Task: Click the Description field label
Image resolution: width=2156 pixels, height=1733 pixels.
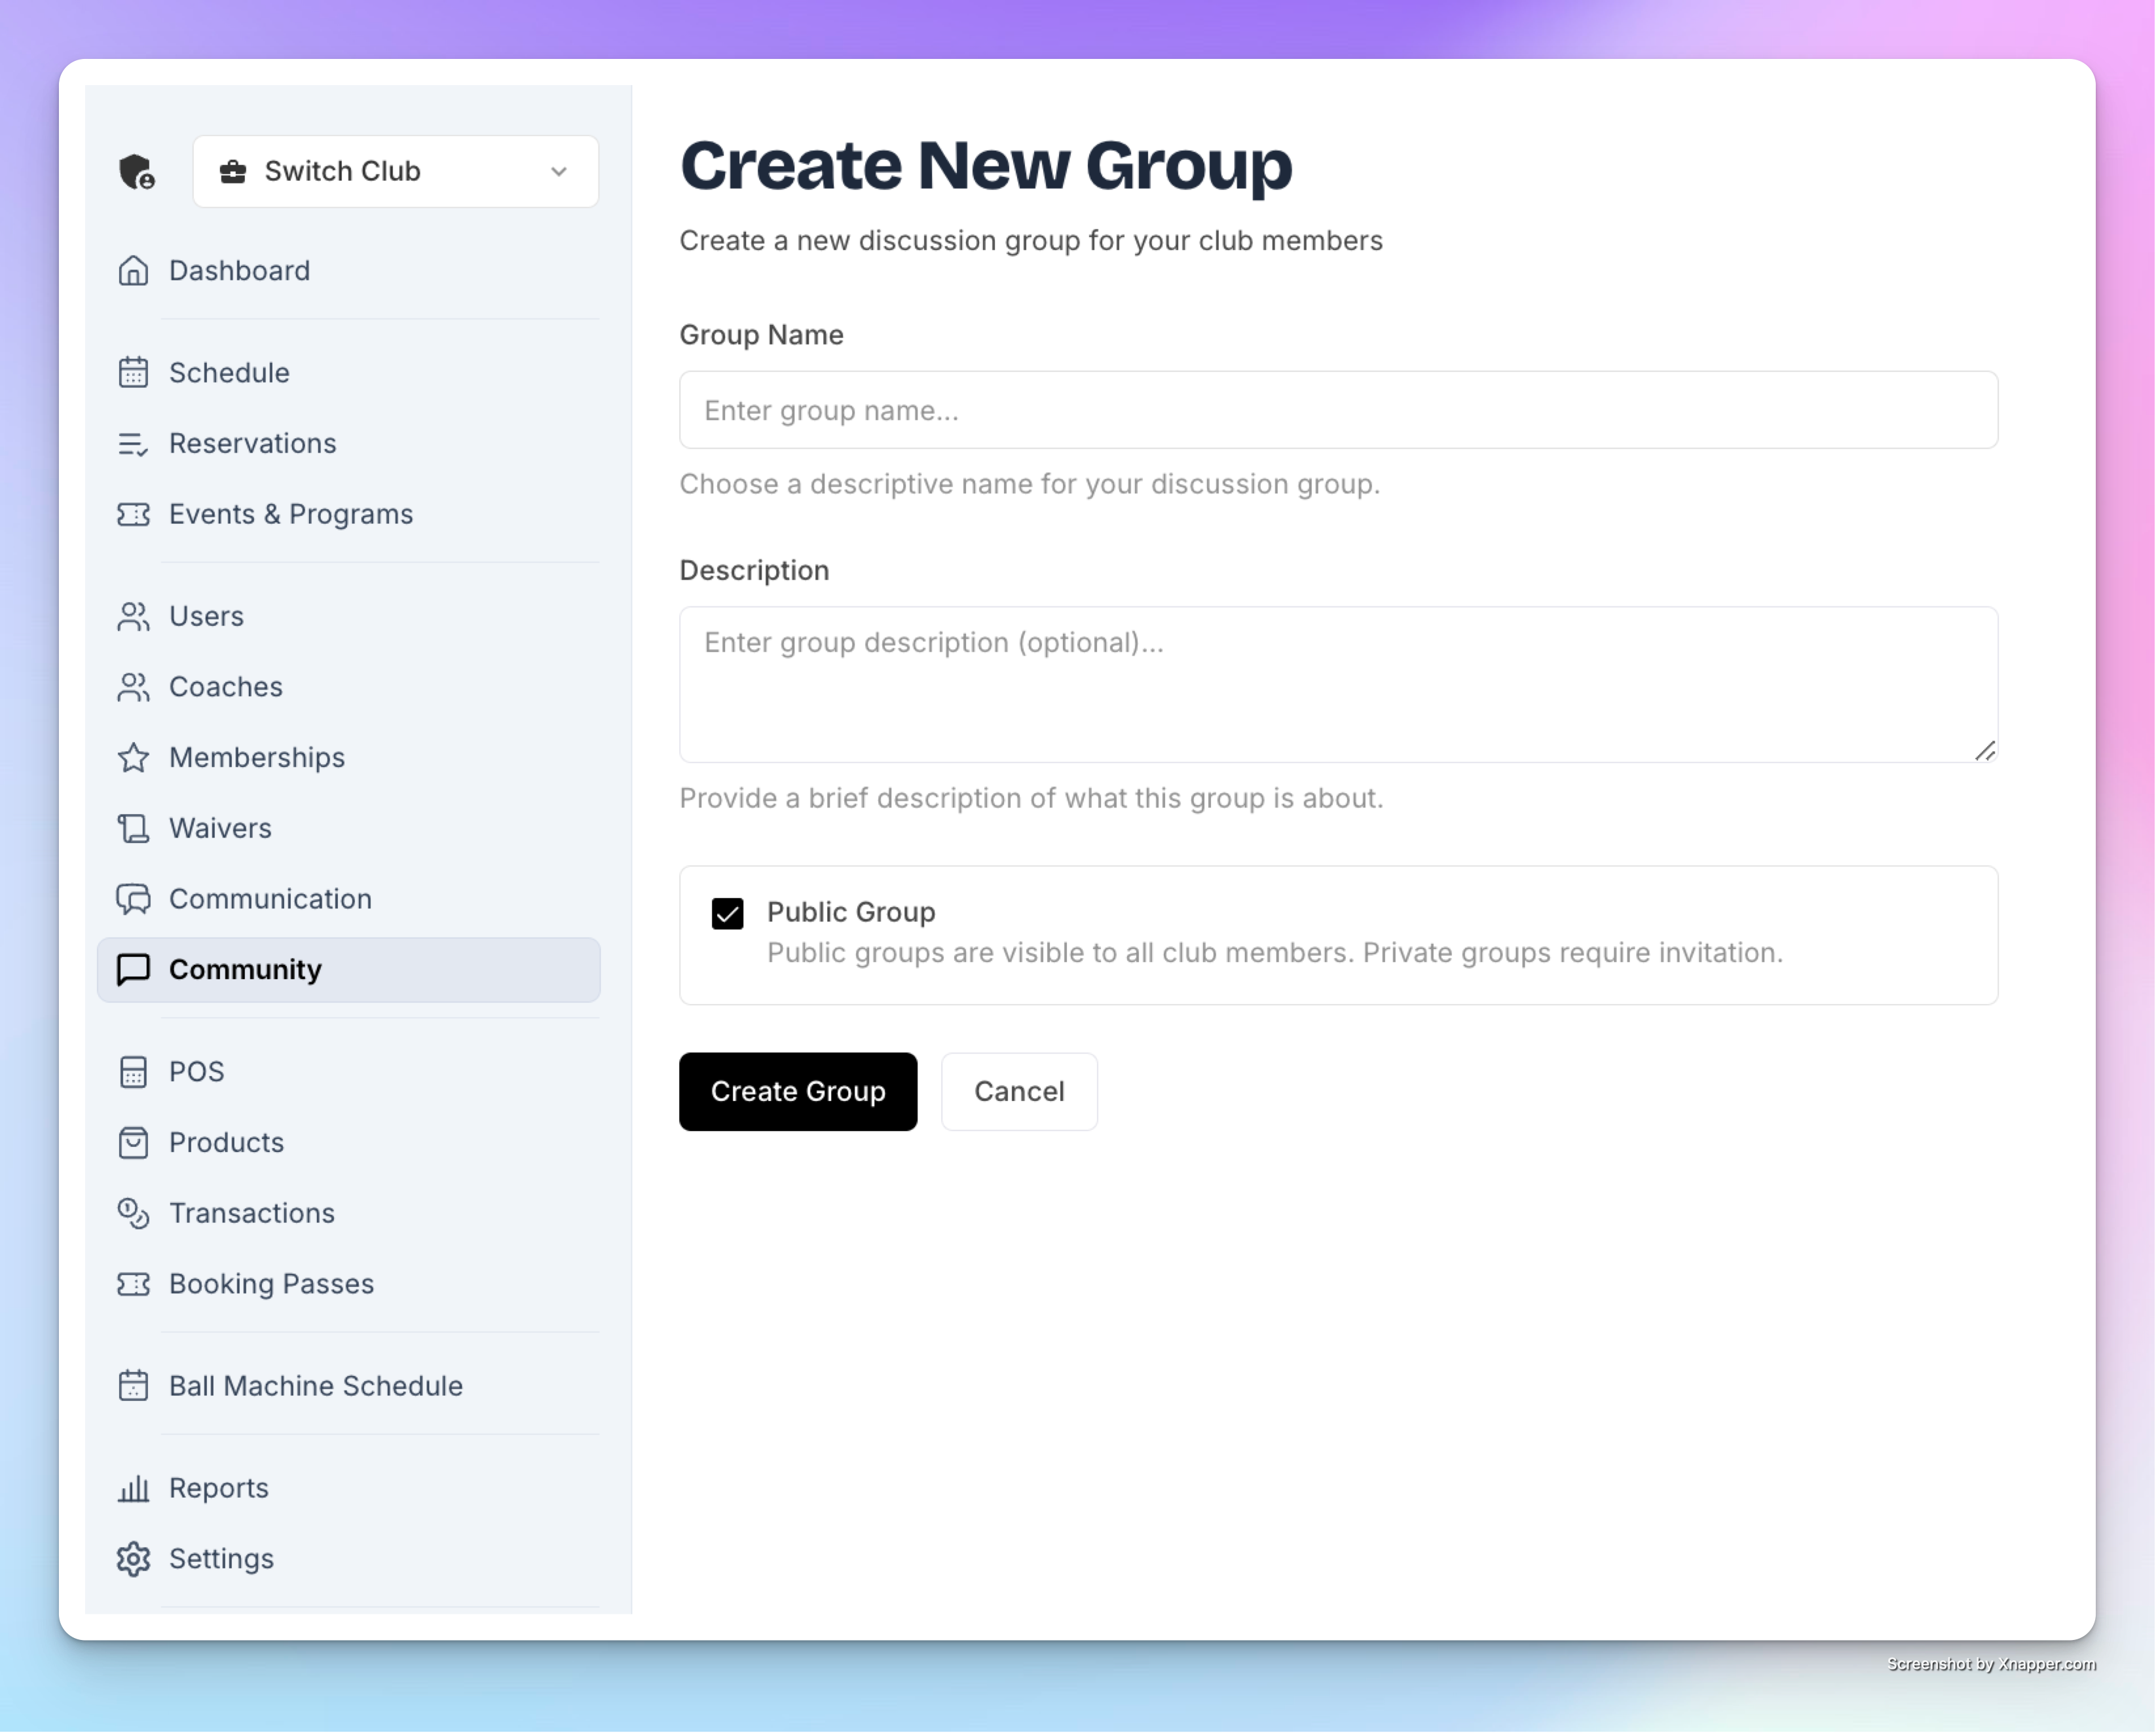Action: 754,570
